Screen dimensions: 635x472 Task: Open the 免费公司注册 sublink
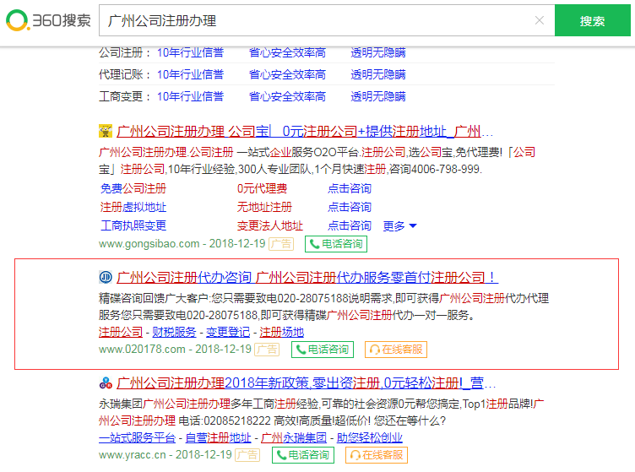(x=133, y=188)
